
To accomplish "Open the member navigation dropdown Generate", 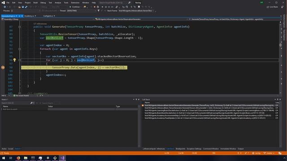I will [235, 19].
